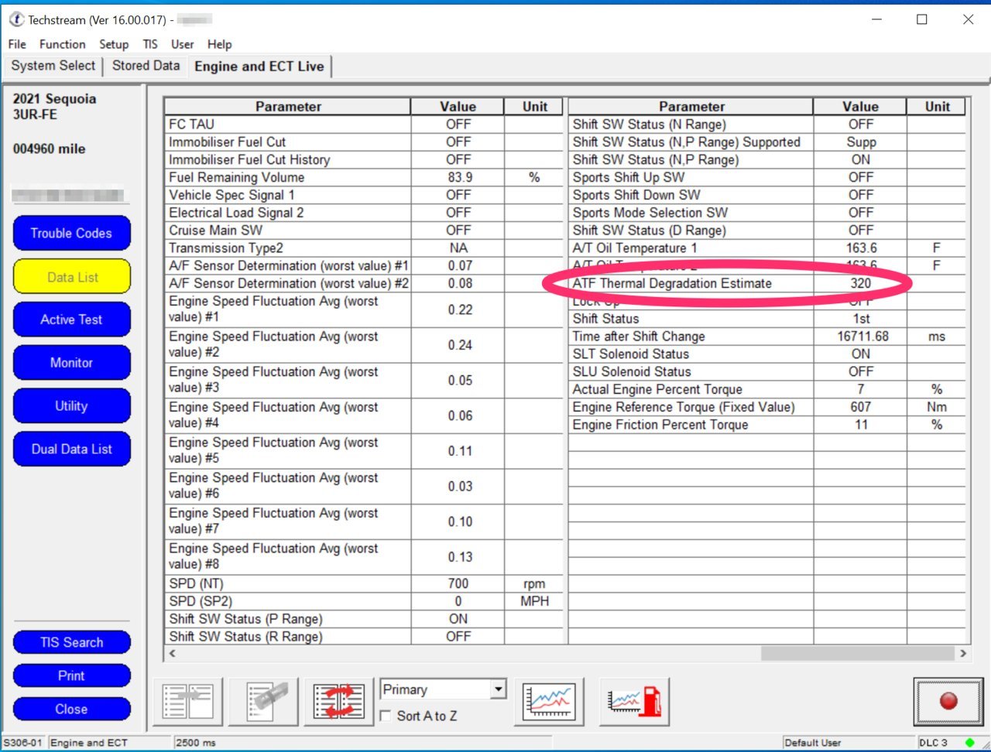Click the scrollbar left arrow

[172, 654]
